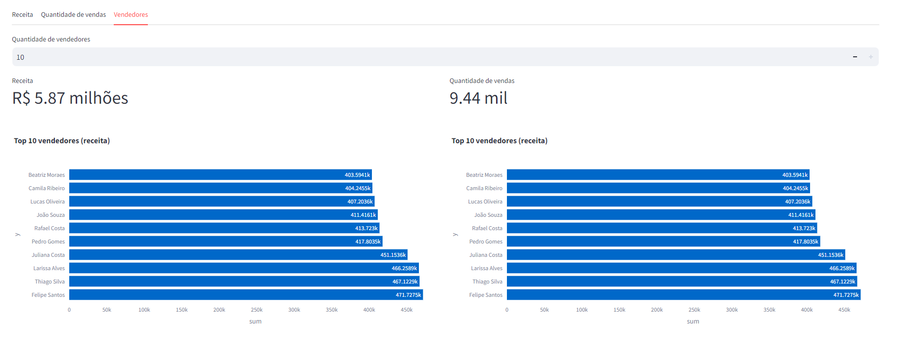The image size is (907, 364).
Task: Click Rafael Costa bar in left chart
Action: [225, 228]
